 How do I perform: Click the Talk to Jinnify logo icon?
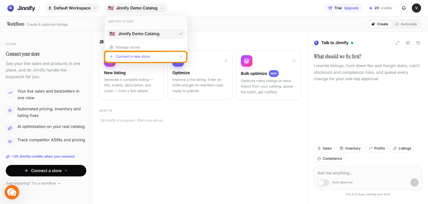pyautogui.click(x=316, y=43)
